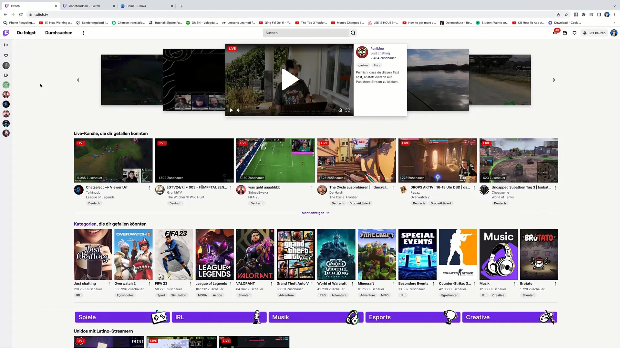Viewport: 620px width, 348px height.
Task: Click League of Legends category title
Action: click(x=211, y=284)
